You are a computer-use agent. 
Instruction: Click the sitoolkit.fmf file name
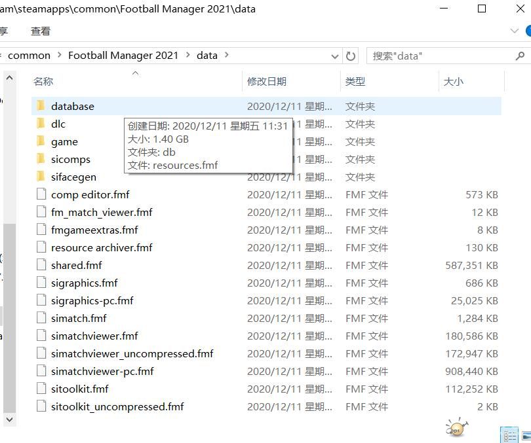pyautogui.click(x=80, y=389)
